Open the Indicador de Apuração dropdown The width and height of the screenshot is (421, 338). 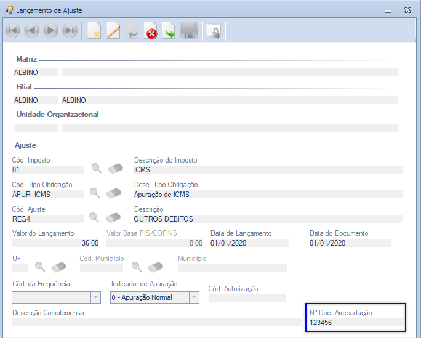194,297
